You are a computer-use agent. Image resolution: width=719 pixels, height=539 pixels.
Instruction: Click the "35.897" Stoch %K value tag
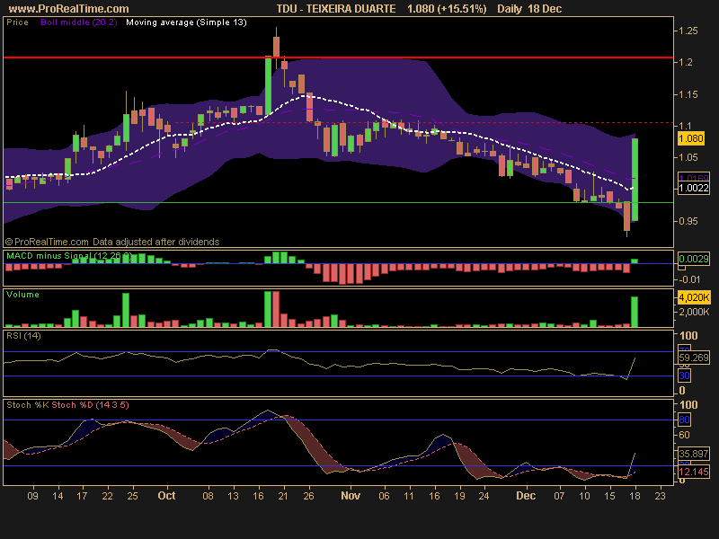(693, 454)
